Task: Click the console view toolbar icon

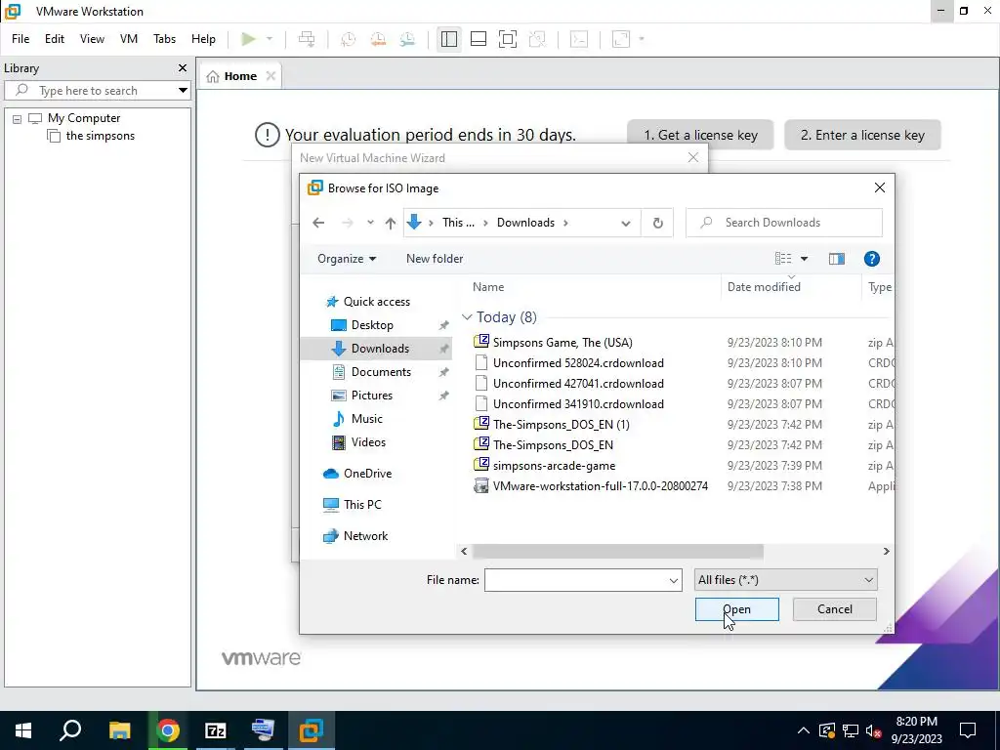Action: tap(579, 39)
